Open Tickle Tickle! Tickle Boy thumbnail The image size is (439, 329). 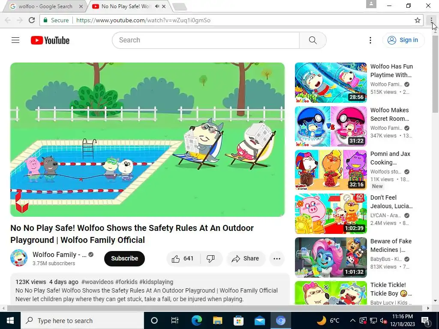(x=331, y=293)
